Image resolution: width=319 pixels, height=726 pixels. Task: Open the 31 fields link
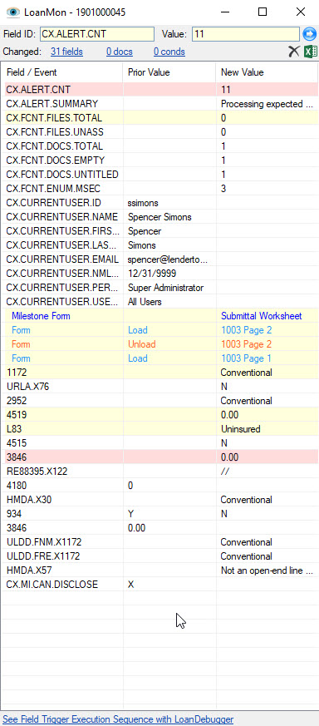coord(67,52)
